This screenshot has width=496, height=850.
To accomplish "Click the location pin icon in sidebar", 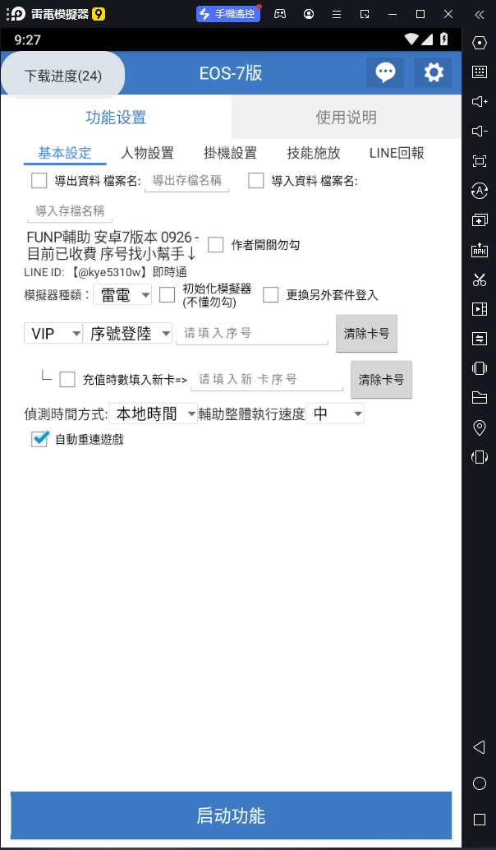I will [480, 427].
